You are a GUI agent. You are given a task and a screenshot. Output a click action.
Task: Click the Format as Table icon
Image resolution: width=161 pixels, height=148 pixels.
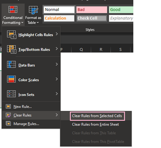coord(33,10)
